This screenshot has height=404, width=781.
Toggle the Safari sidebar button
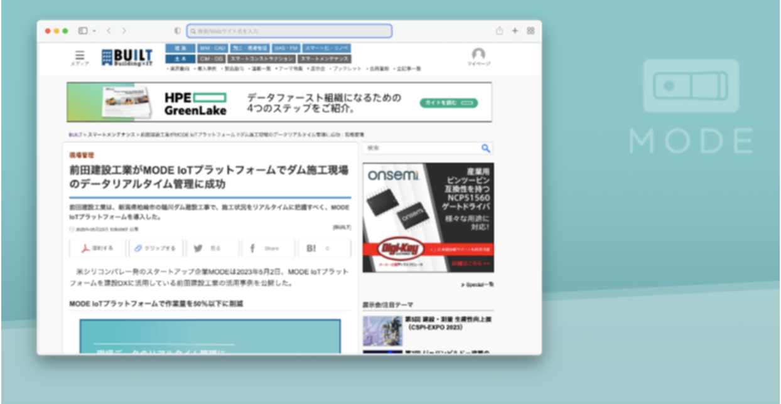coord(83,31)
